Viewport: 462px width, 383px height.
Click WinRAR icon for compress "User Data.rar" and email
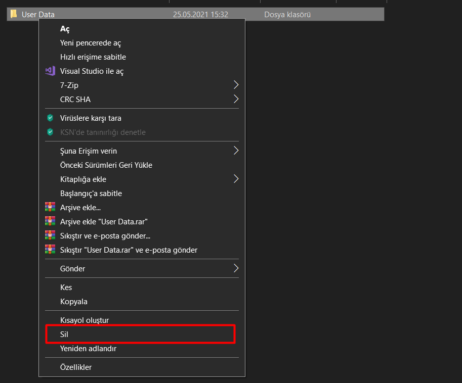(x=50, y=250)
